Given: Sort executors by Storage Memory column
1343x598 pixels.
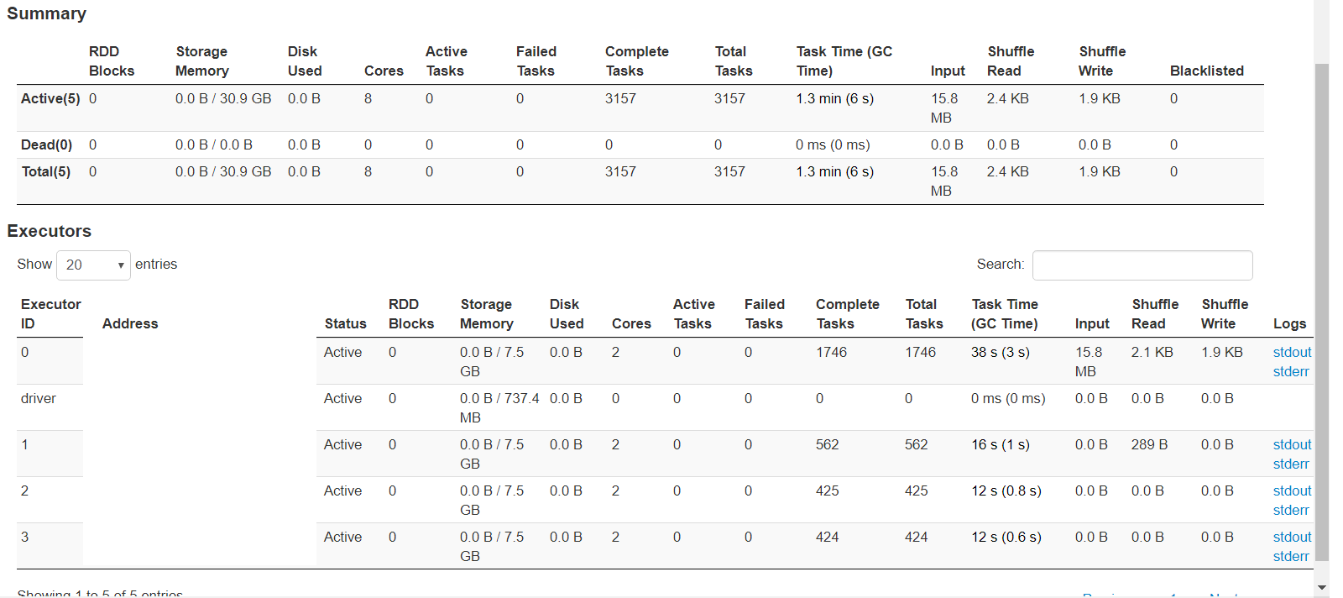Looking at the screenshot, I should click(486, 314).
